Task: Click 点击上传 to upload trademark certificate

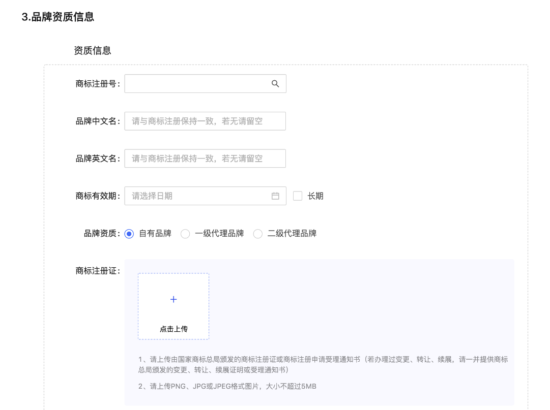Action: [173, 329]
